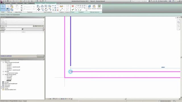Viewport: 182px width, 102px height.
Task: Click the Rectangle draw tool
Action: point(78,6)
